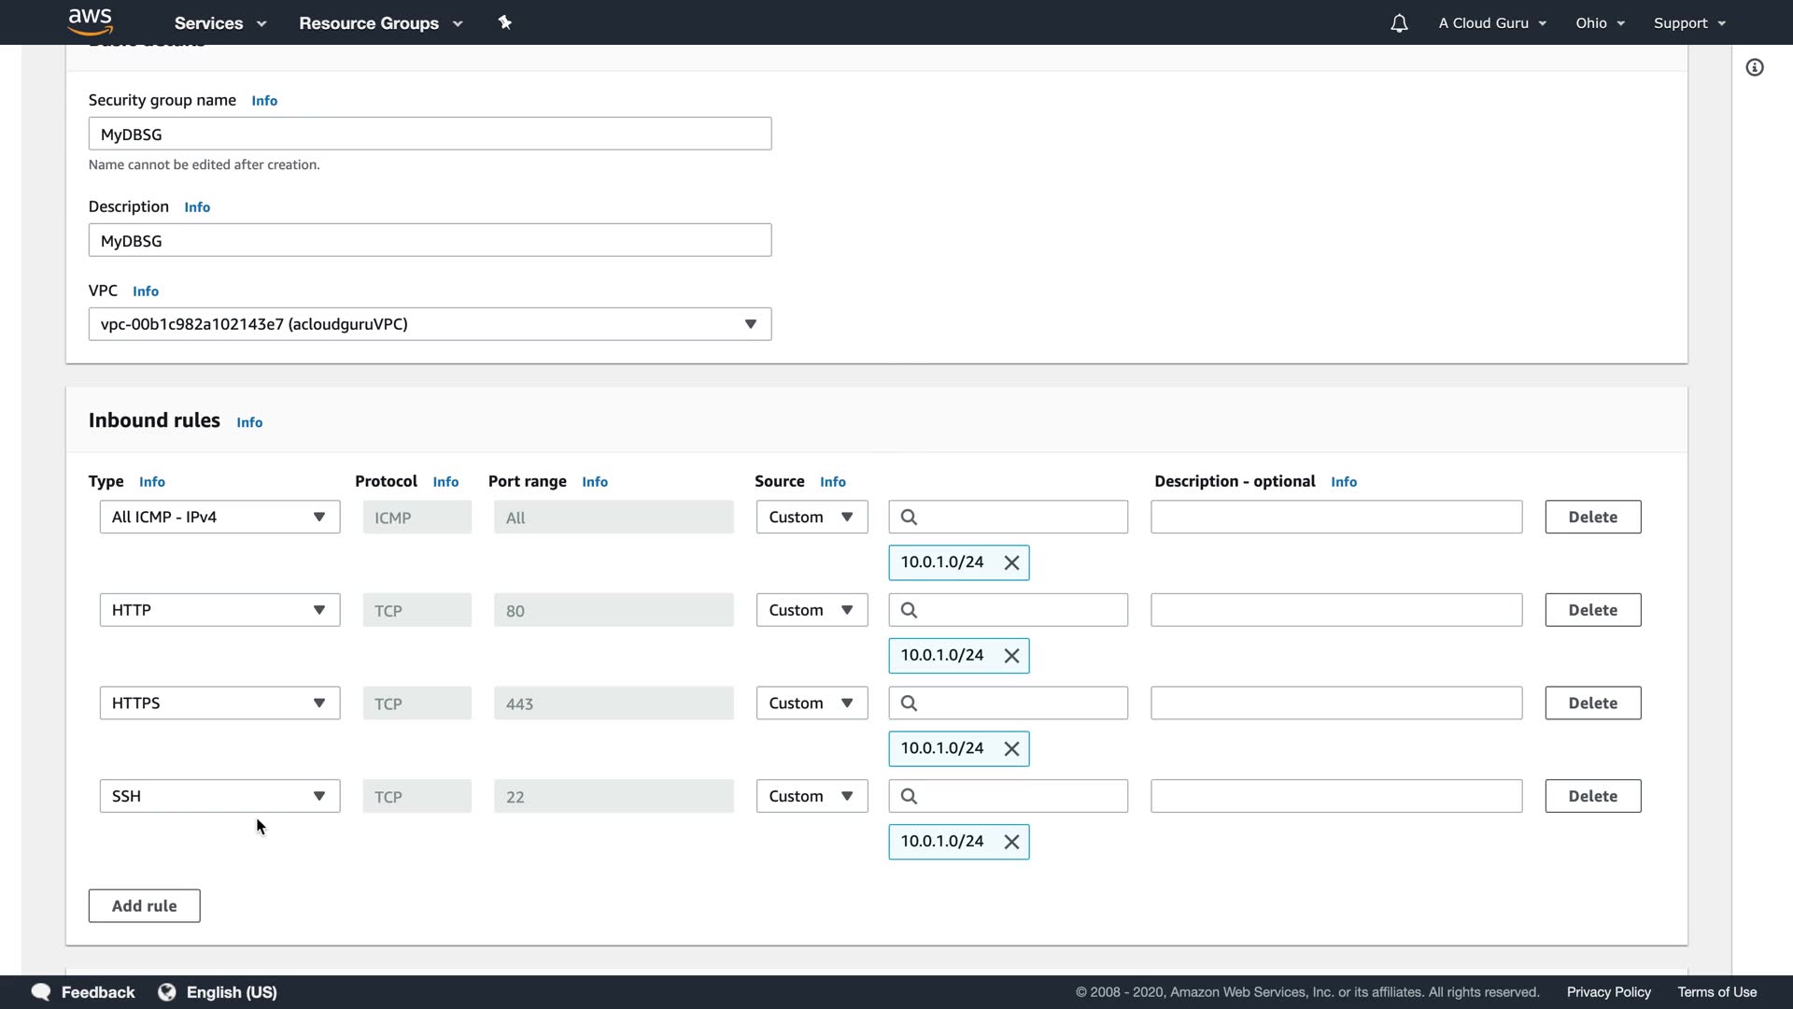Open the Resource Groups menu
The image size is (1793, 1009).
[x=380, y=23]
